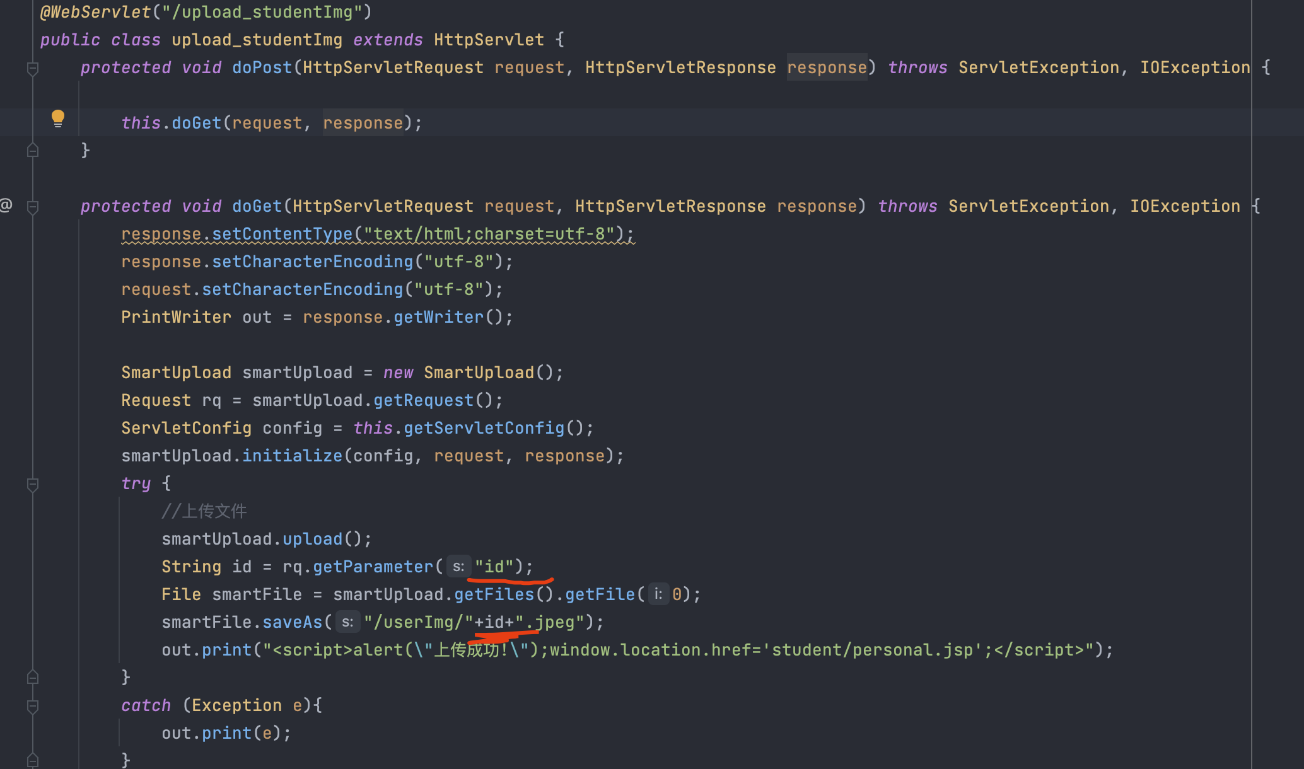This screenshot has width=1304, height=769.
Task: Click fold end marker at doPost closing brace
Action: tap(33, 151)
